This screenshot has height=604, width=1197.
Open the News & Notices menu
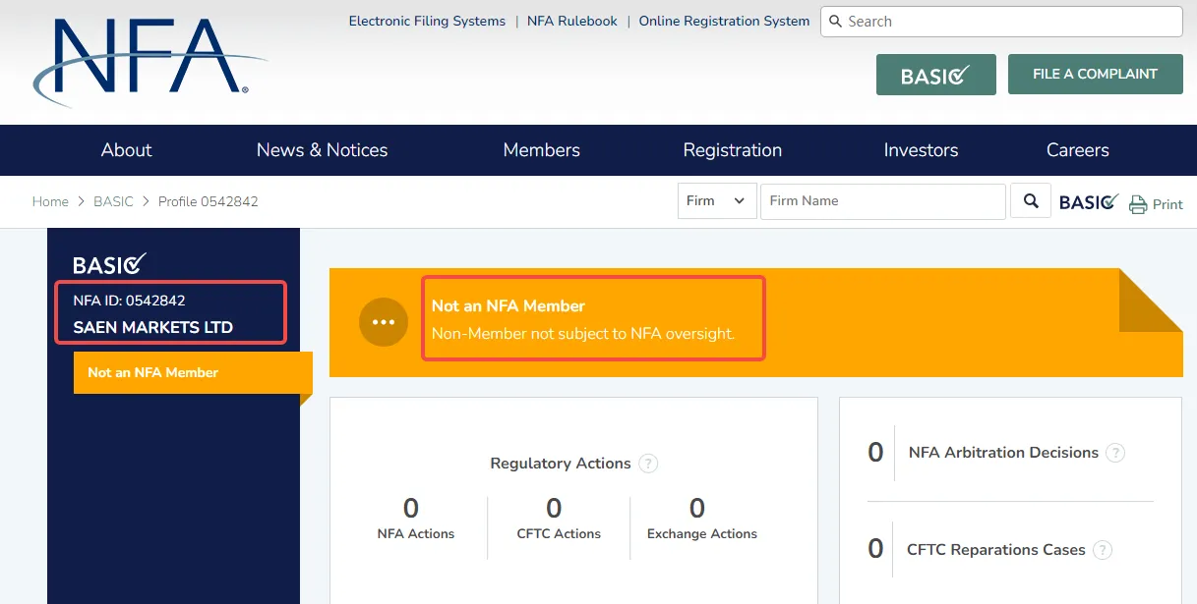pos(323,150)
